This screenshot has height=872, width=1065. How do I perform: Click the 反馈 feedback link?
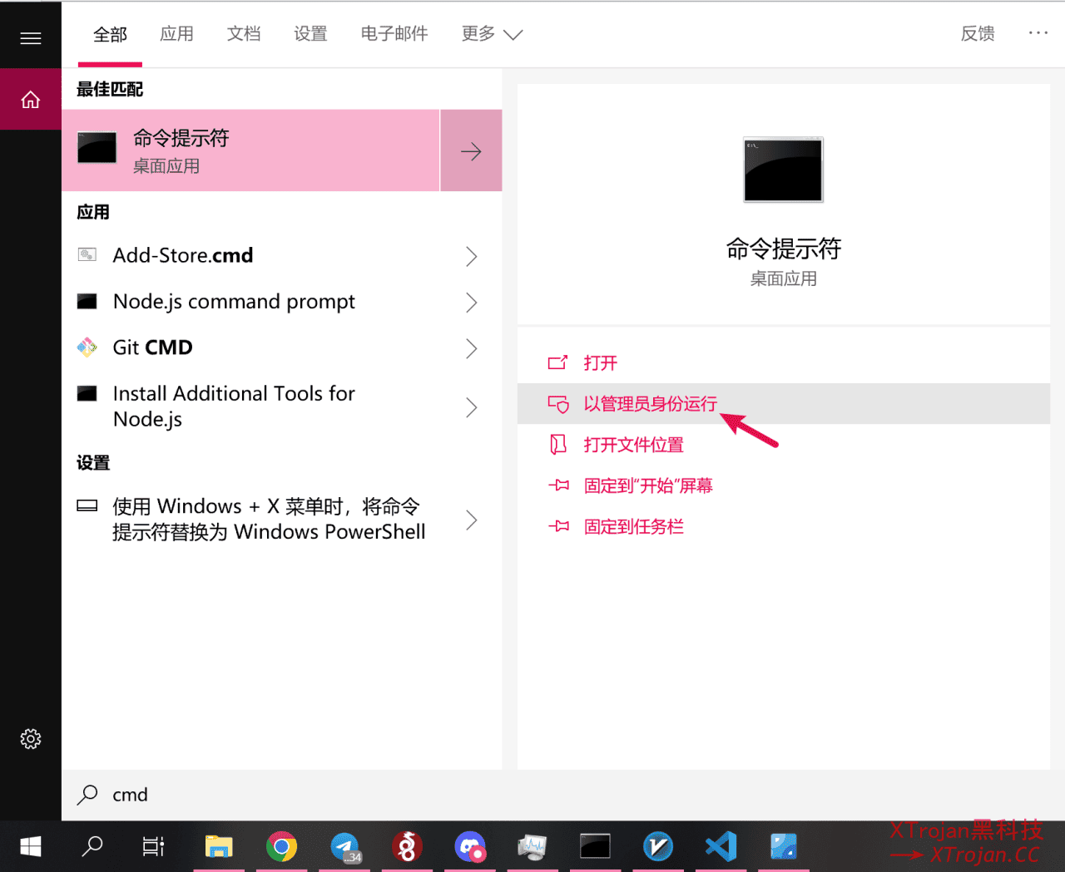coord(978,34)
